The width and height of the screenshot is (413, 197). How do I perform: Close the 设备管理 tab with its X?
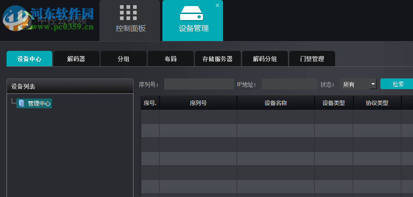[217, 5]
